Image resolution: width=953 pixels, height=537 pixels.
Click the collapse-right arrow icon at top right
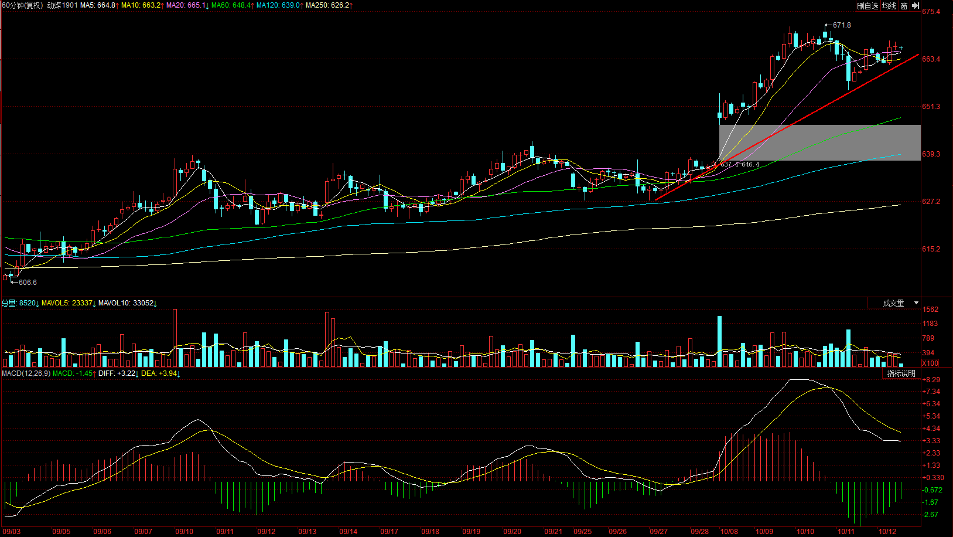pos(916,6)
